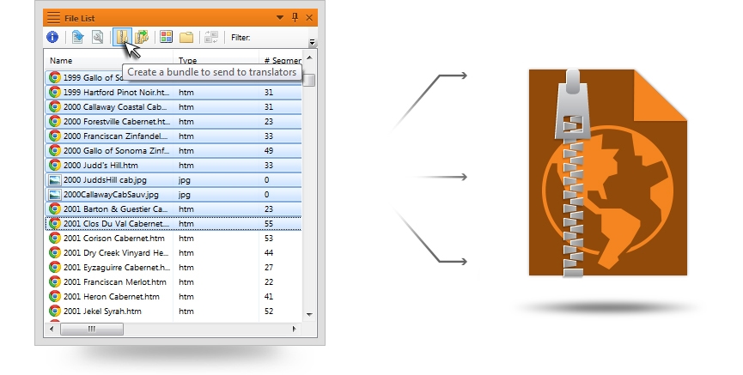Click segment count 44 in the list
743x375 pixels.
click(269, 253)
